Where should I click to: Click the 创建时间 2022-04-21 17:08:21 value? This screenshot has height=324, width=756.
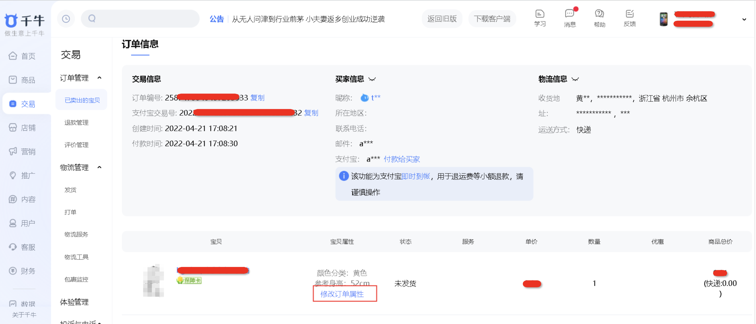click(201, 128)
